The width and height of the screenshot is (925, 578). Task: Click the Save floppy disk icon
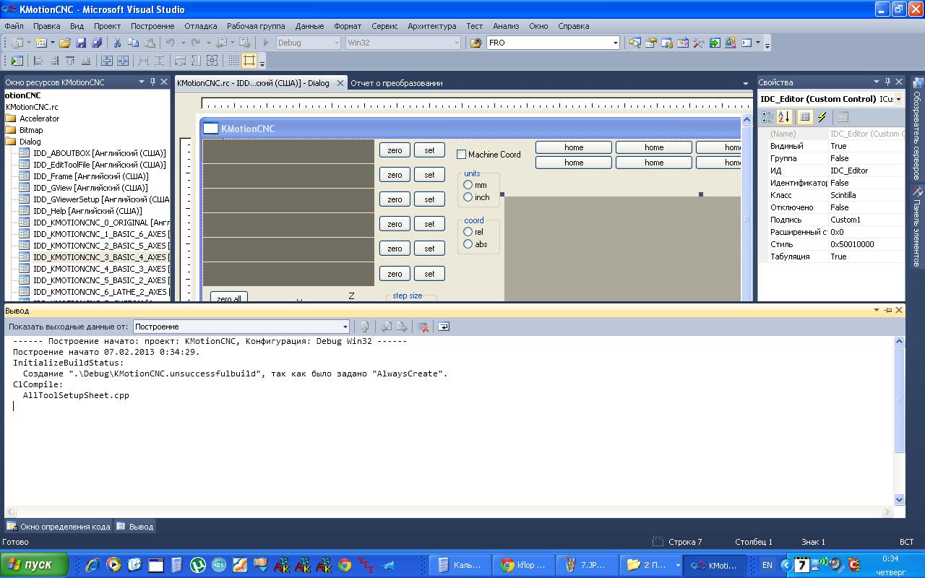pos(81,43)
